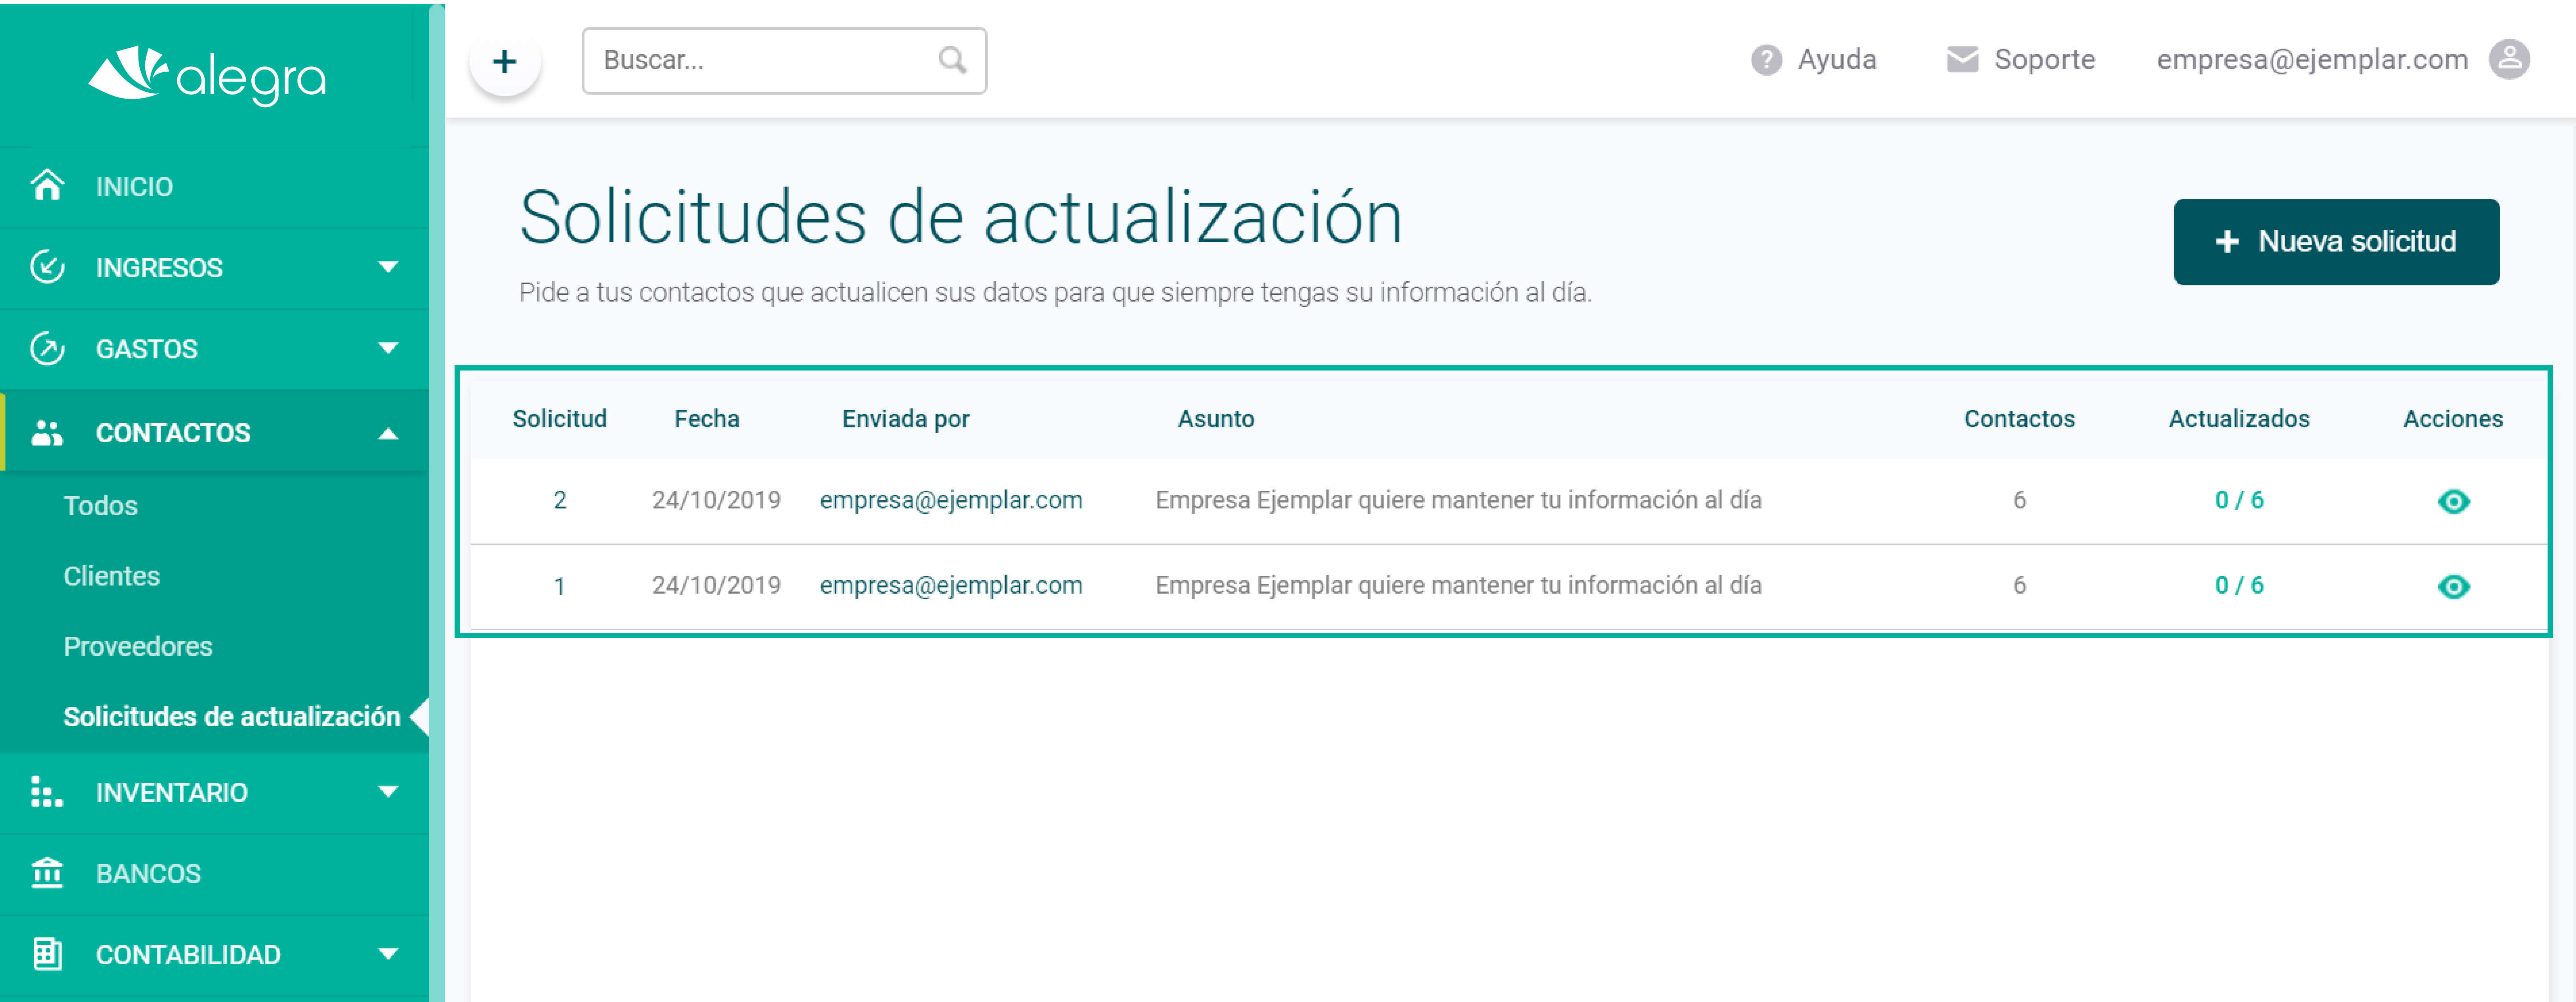Click the Gastos circular arrow icon

(47, 349)
